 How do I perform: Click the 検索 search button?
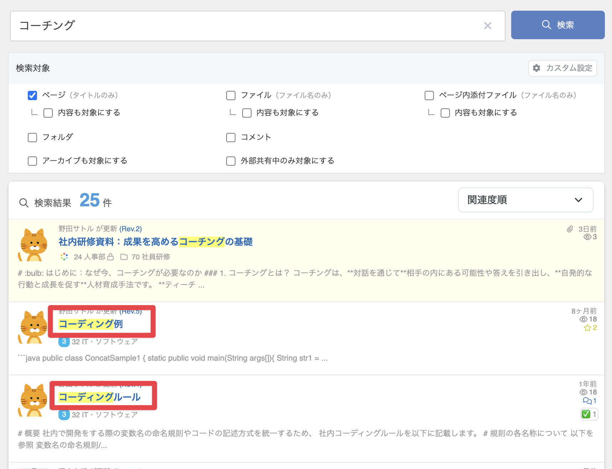557,25
